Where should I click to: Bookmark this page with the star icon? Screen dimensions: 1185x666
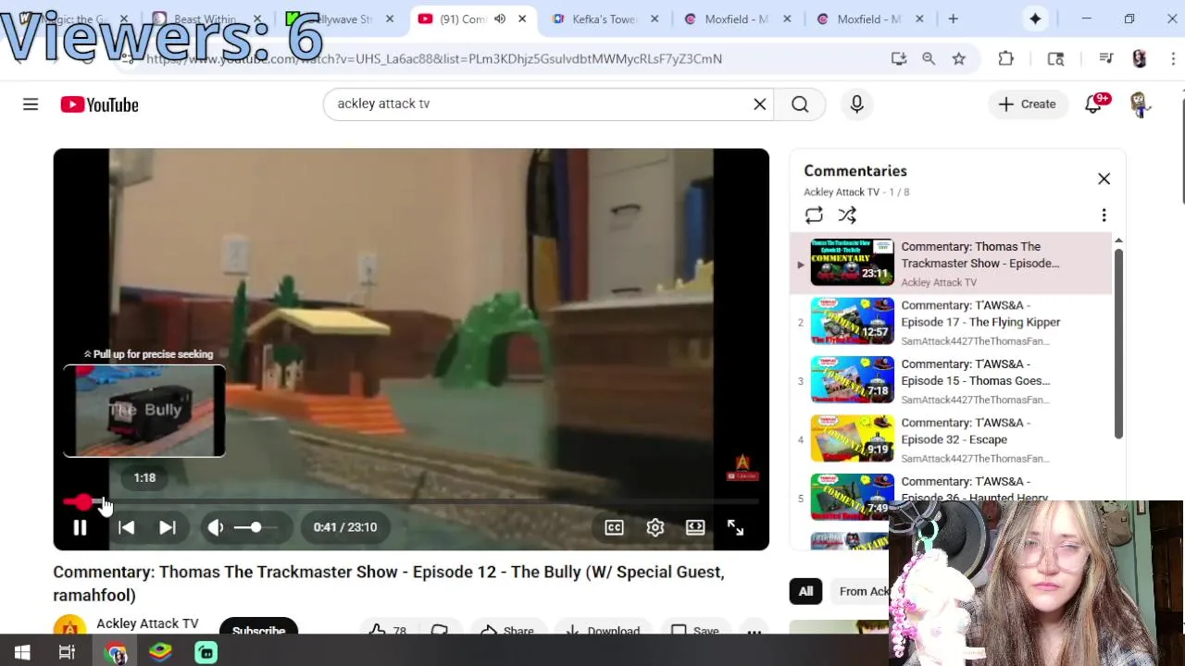959,58
